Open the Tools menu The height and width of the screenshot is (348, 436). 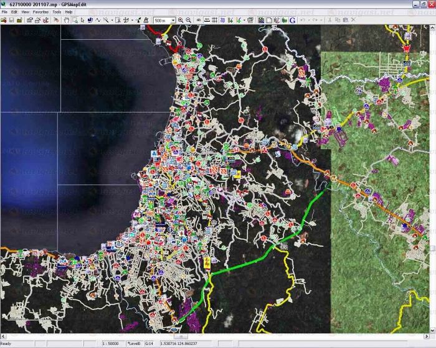point(57,12)
